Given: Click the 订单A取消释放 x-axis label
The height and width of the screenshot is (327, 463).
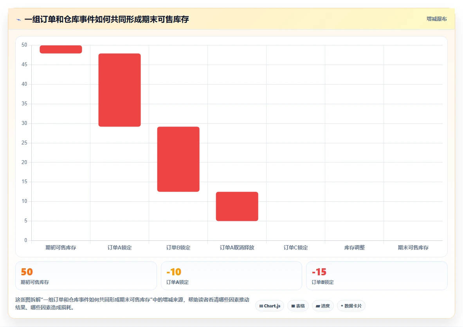Looking at the screenshot, I should [x=237, y=248].
